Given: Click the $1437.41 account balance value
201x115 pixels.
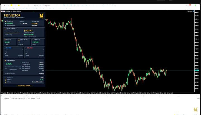Looking at the screenshot, I should click(x=28, y=31).
